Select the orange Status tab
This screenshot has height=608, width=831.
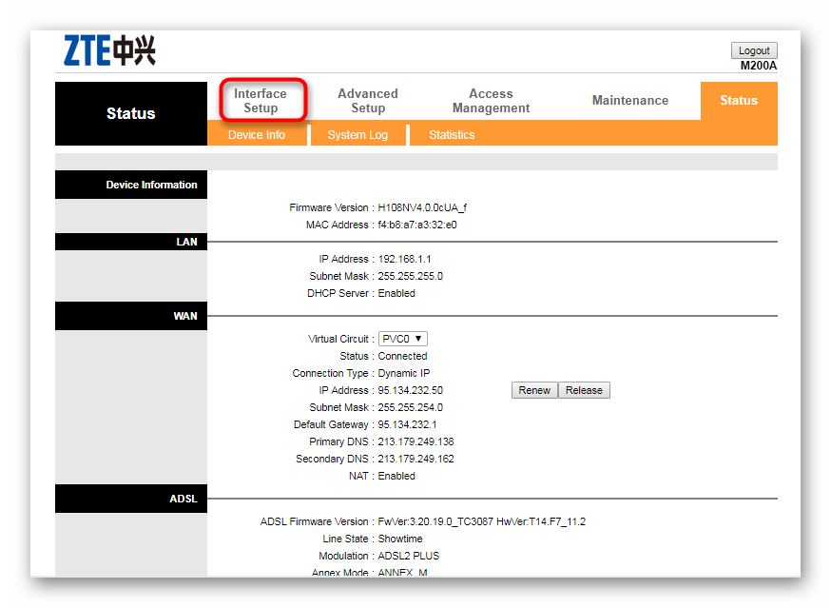click(x=739, y=100)
